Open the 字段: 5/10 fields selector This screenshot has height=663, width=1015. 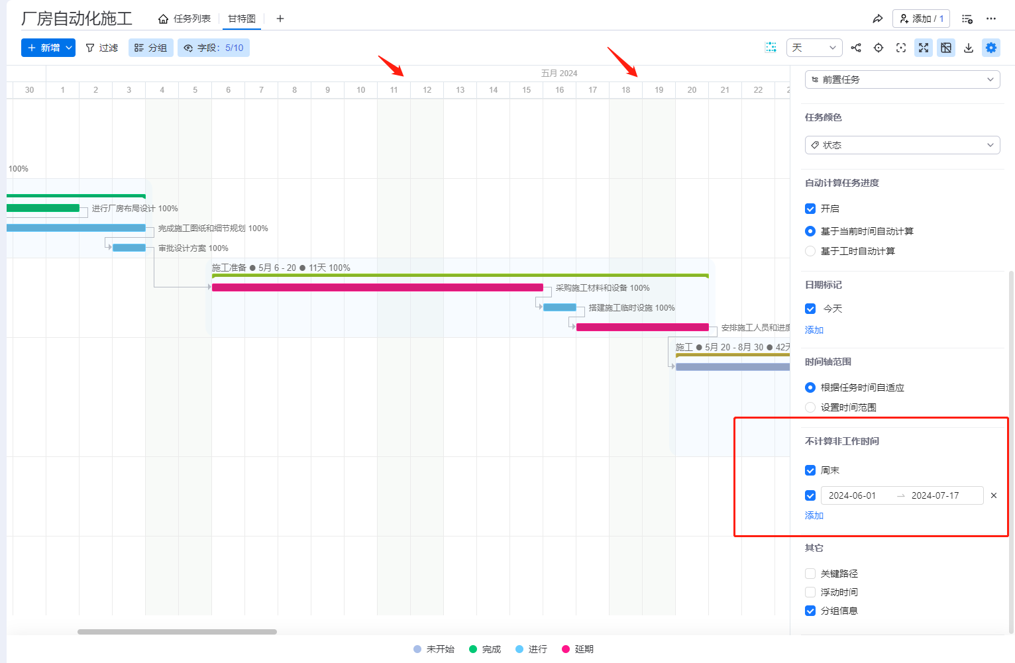click(213, 48)
